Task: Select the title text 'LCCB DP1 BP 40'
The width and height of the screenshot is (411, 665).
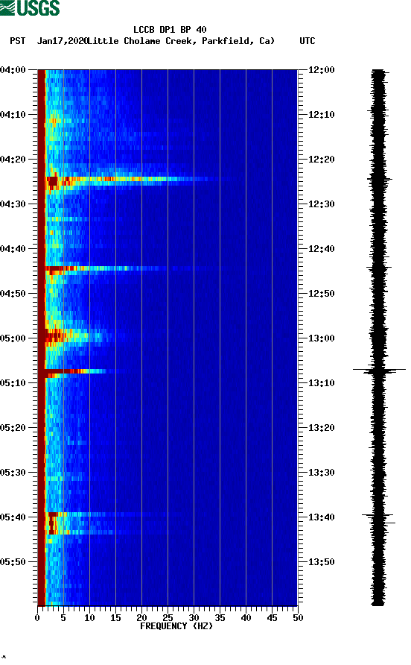Action: (x=170, y=30)
